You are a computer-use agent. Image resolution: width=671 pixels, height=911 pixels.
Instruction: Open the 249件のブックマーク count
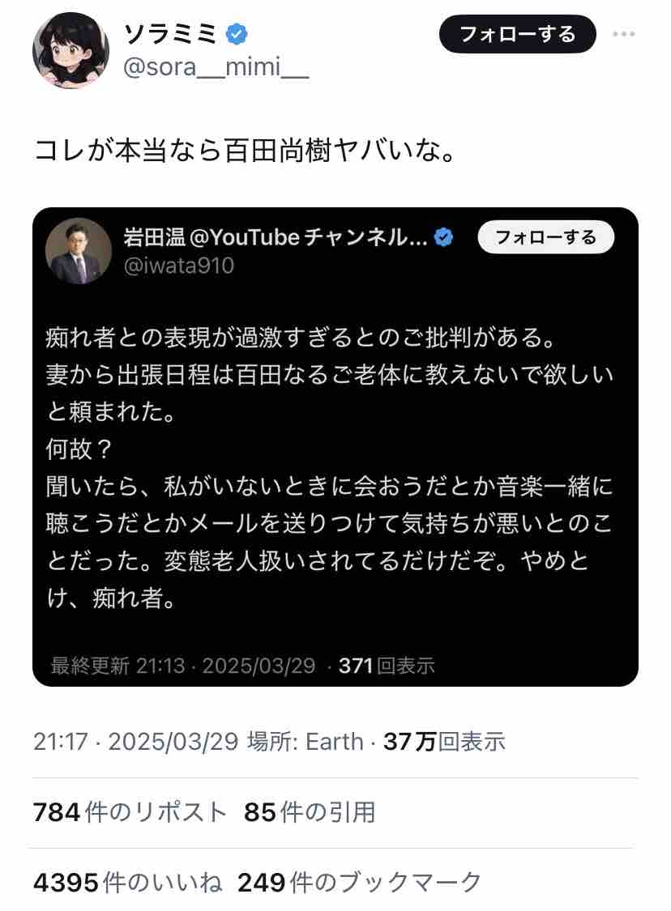point(359,882)
